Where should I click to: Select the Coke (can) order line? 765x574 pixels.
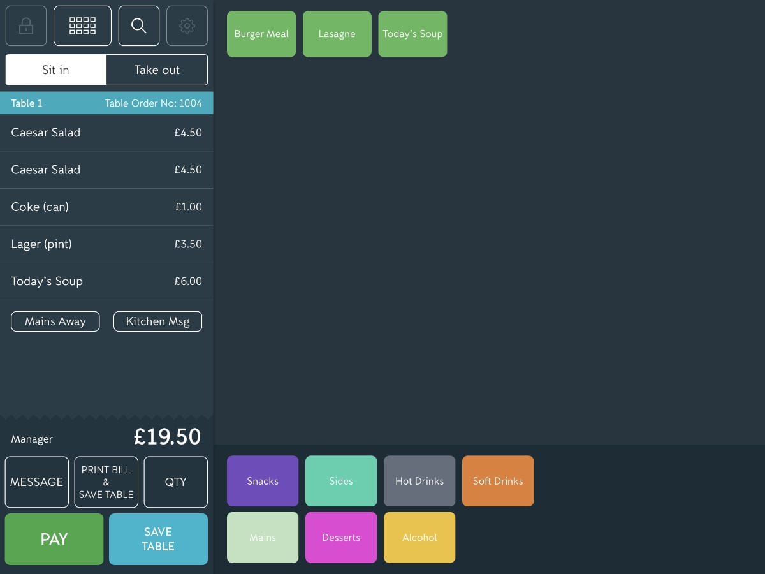click(x=106, y=207)
